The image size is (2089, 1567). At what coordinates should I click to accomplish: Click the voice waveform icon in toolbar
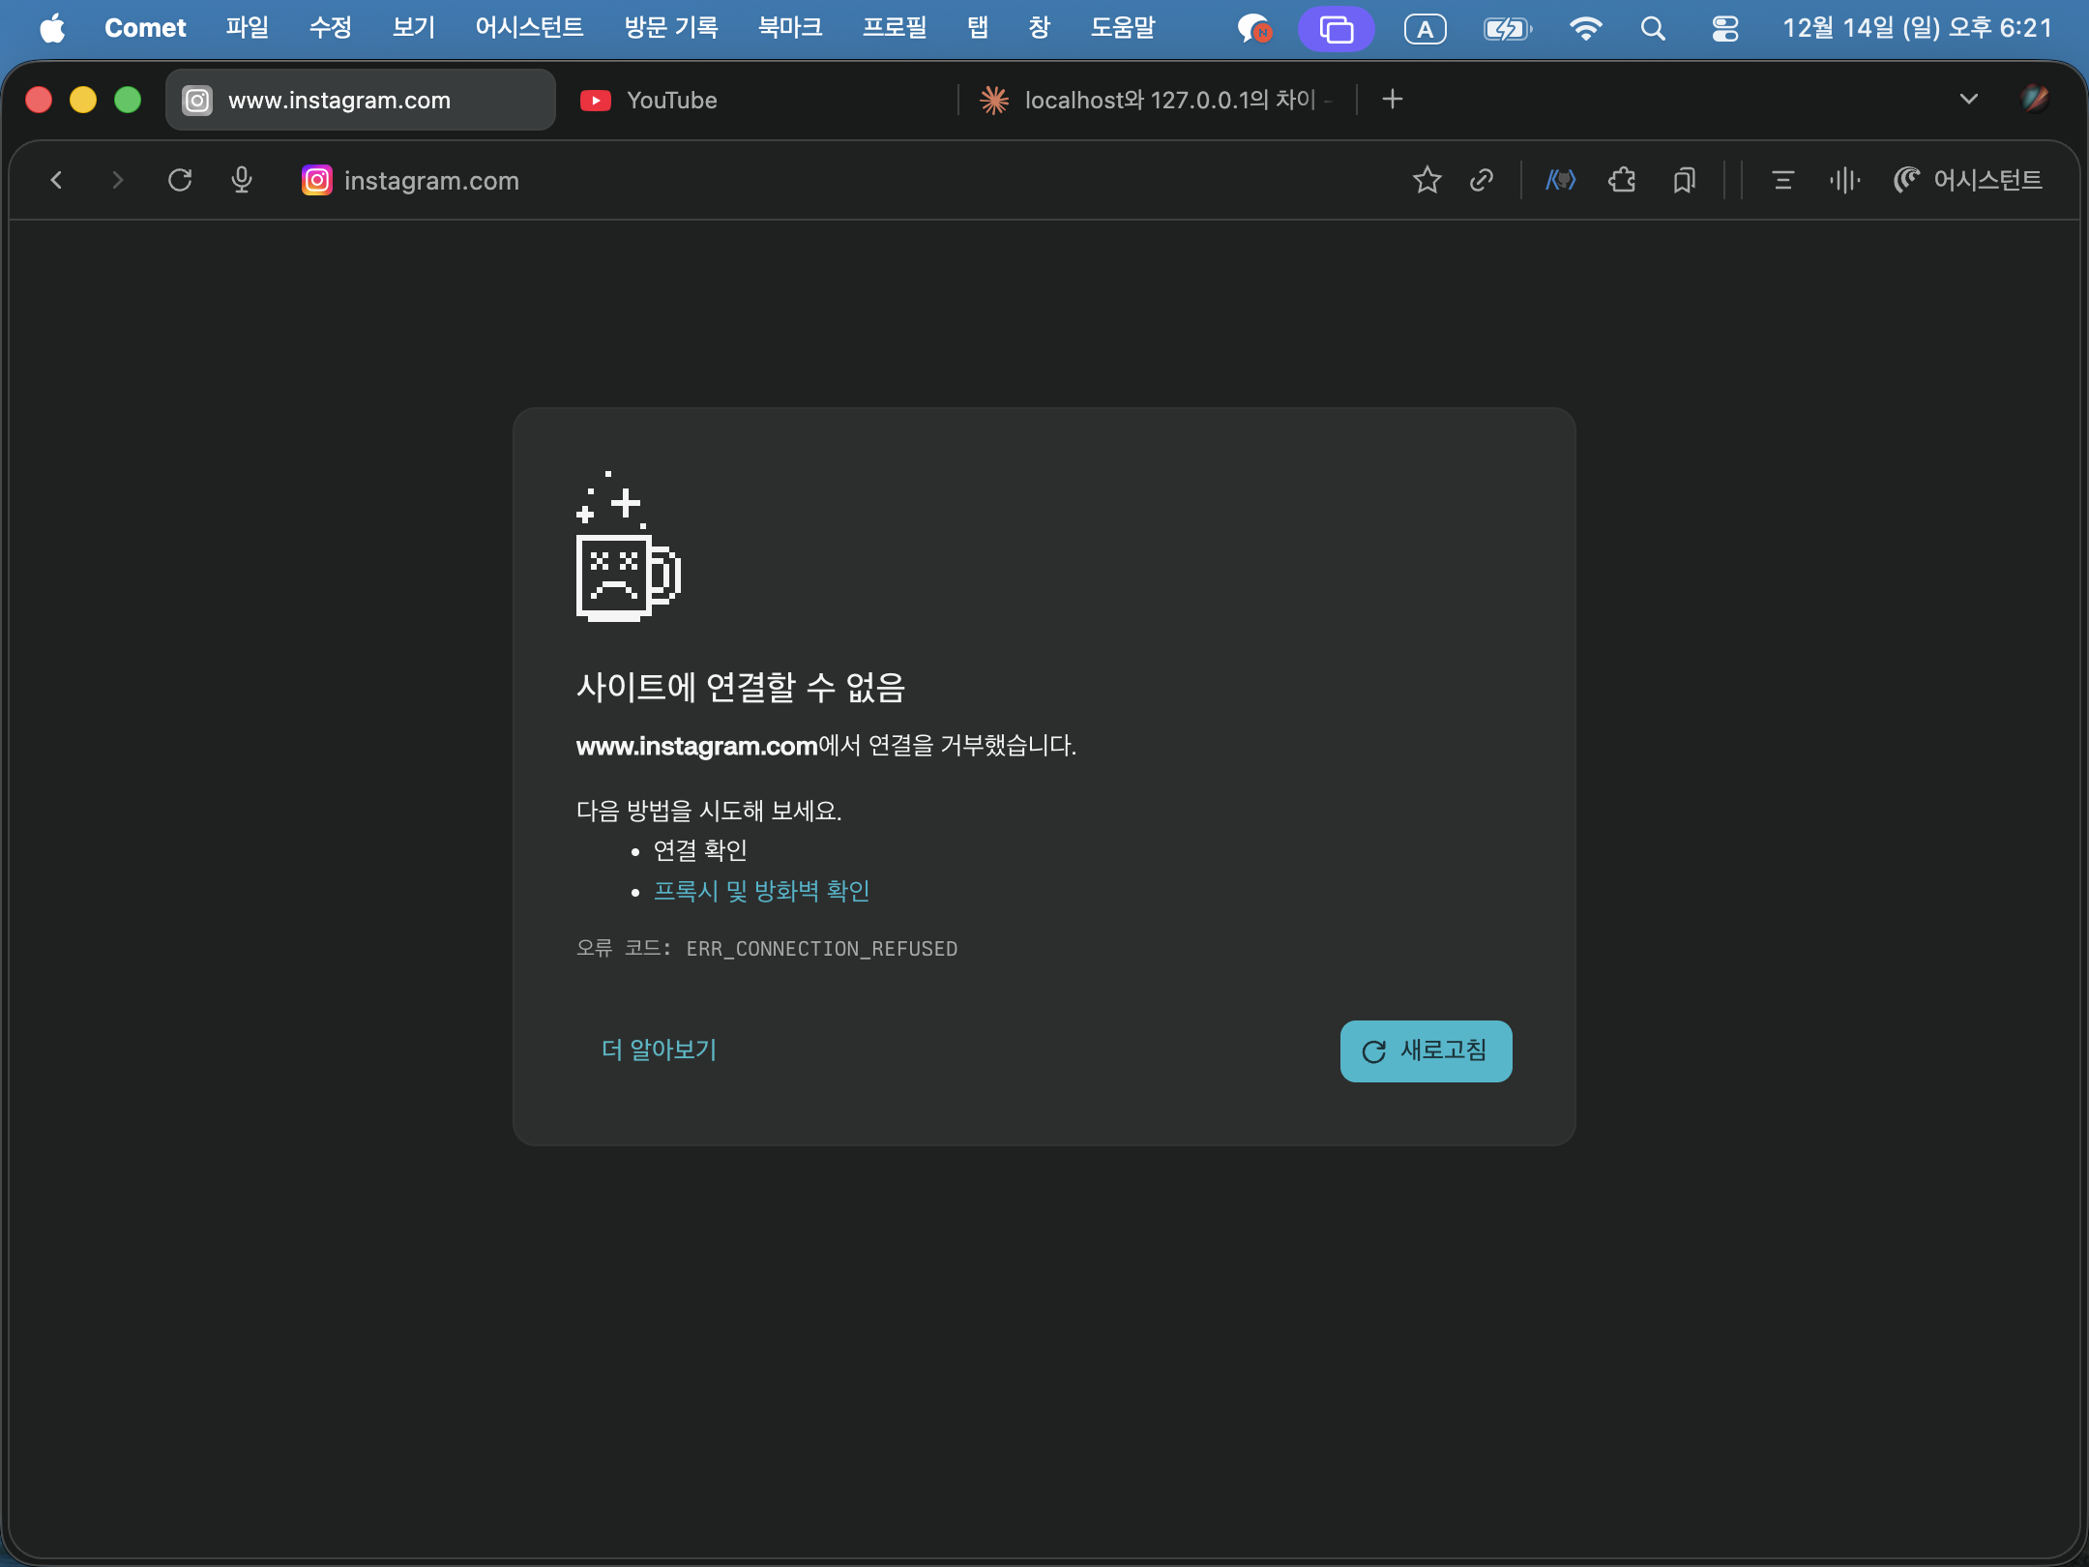[1844, 180]
